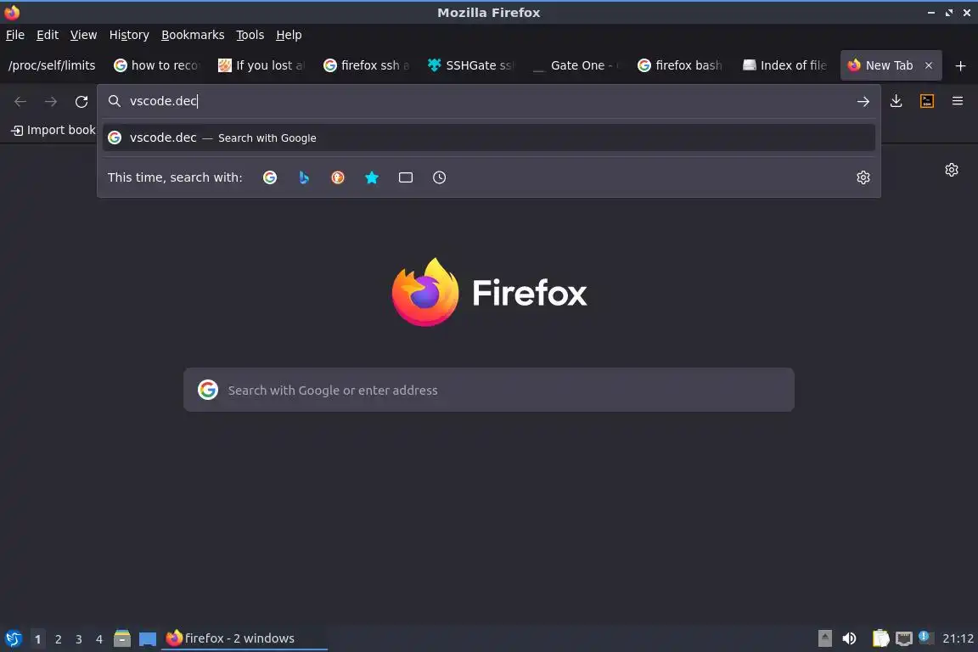Select 'vscode.dec — Search with Google' suggestion
Image resolution: width=978 pixels, height=652 pixels.
click(x=488, y=138)
